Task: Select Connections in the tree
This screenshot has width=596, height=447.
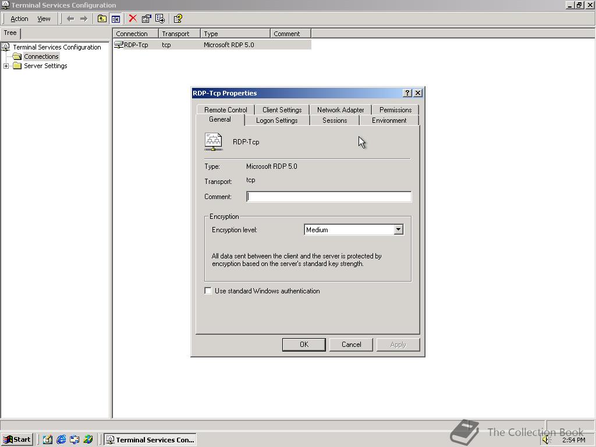Action: tap(41, 56)
